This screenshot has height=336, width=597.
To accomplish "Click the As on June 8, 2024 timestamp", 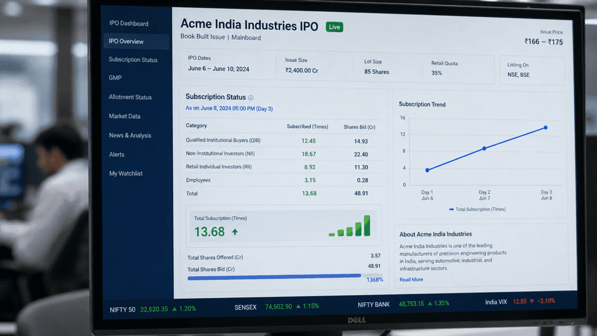I will (x=229, y=109).
